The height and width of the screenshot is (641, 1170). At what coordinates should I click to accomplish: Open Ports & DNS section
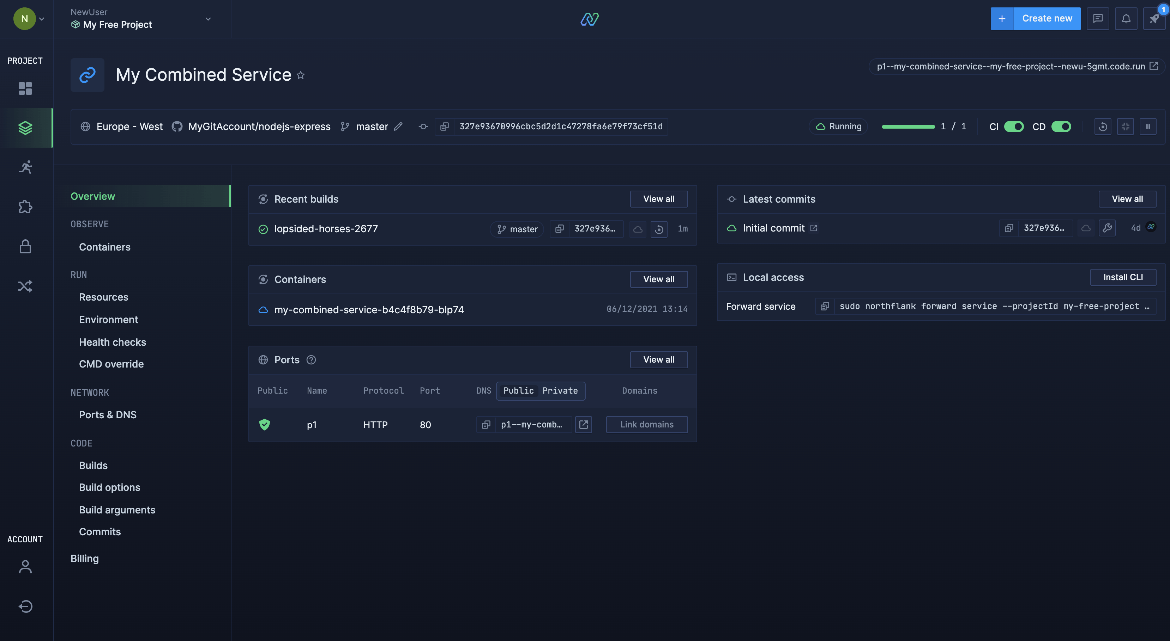pyautogui.click(x=108, y=415)
